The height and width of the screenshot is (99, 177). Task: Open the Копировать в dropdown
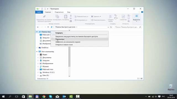coord(81,20)
